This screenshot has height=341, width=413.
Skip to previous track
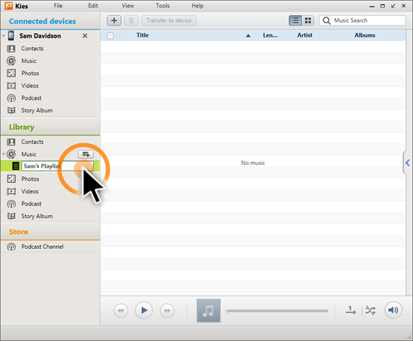(121, 311)
